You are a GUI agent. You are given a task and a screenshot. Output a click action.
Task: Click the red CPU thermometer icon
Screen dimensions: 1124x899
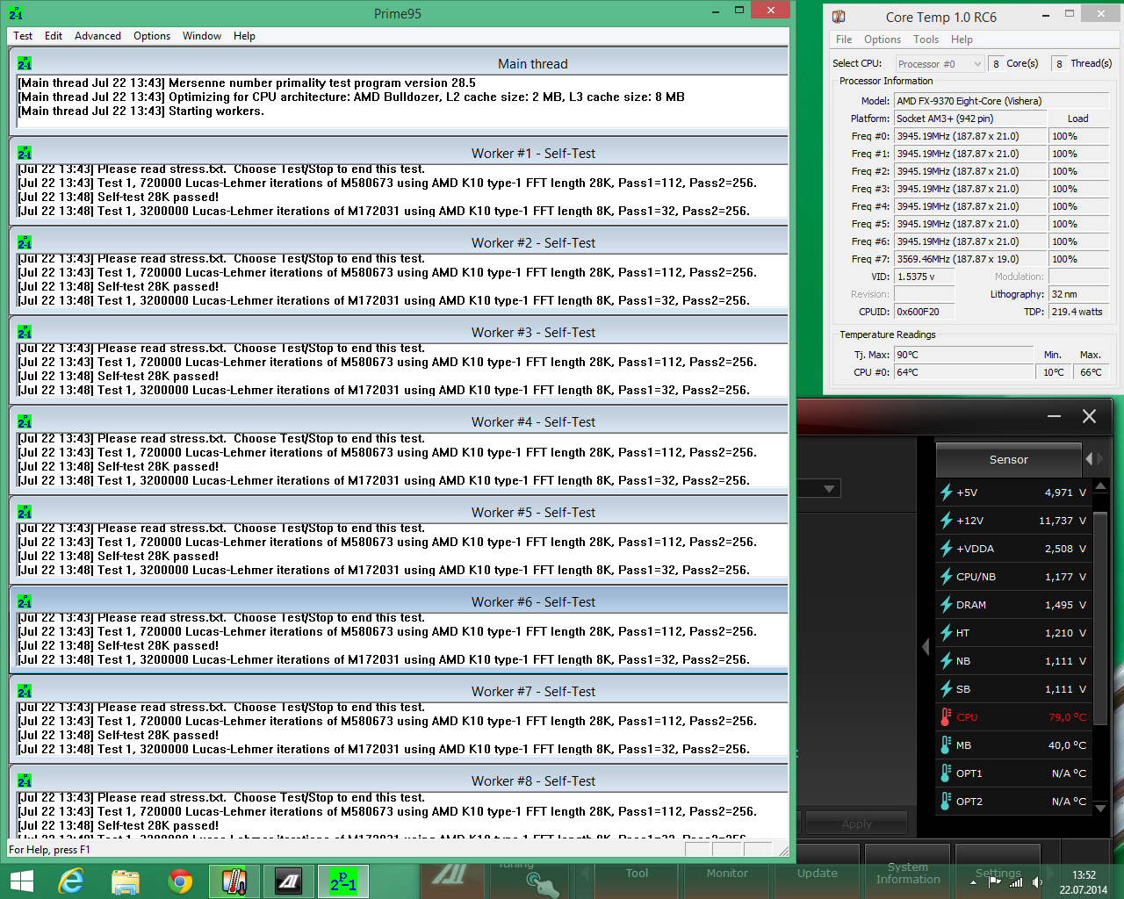(946, 717)
